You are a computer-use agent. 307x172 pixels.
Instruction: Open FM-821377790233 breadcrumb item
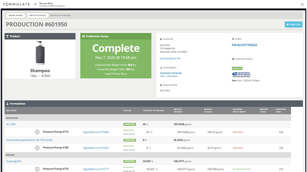(37, 15)
